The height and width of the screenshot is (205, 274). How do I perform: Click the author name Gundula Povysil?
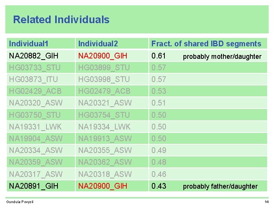click(x=20, y=202)
